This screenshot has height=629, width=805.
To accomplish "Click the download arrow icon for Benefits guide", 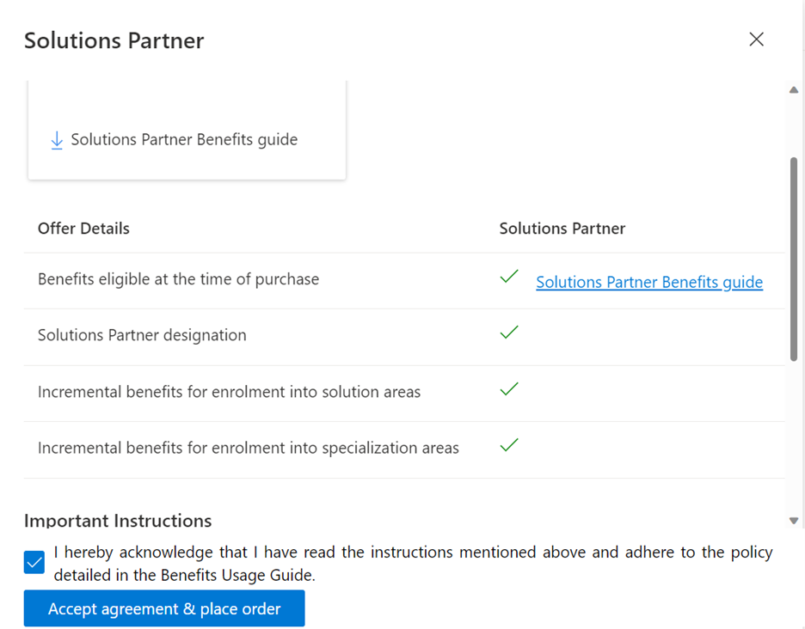I will 57,140.
